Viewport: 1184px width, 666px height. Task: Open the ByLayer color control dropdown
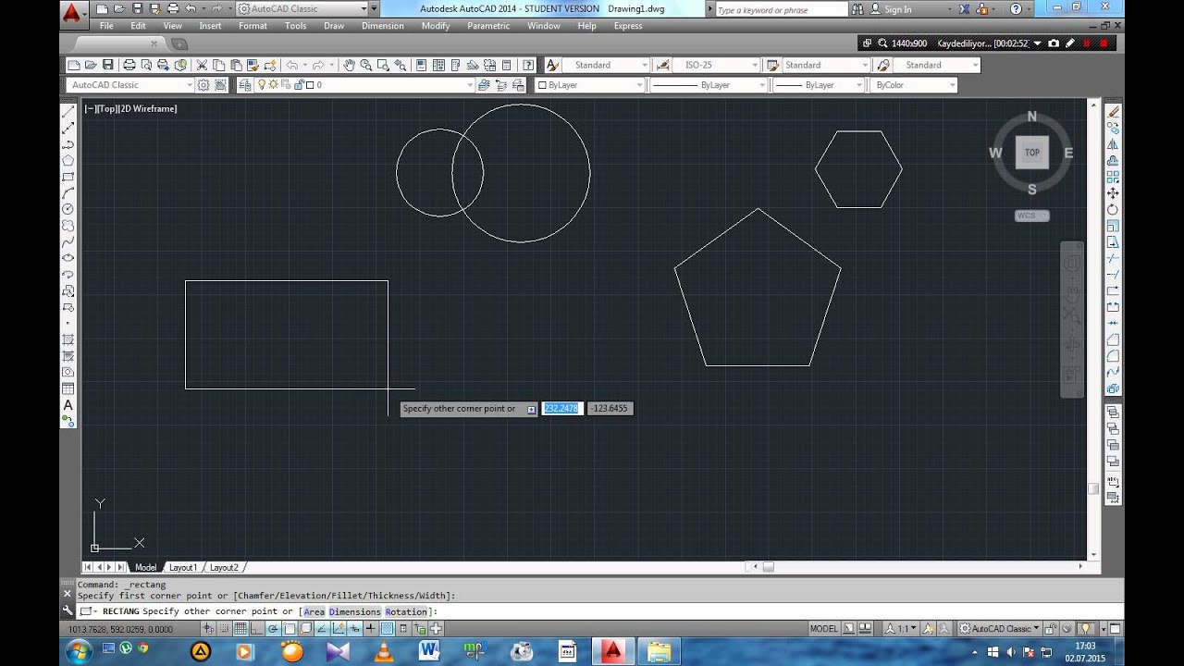[x=590, y=85]
